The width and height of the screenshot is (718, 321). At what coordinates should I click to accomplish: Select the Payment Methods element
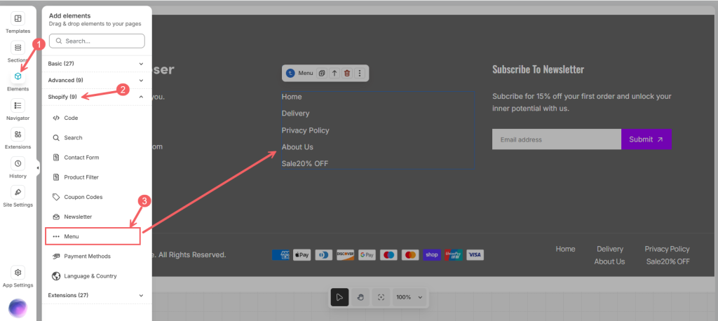click(x=87, y=257)
